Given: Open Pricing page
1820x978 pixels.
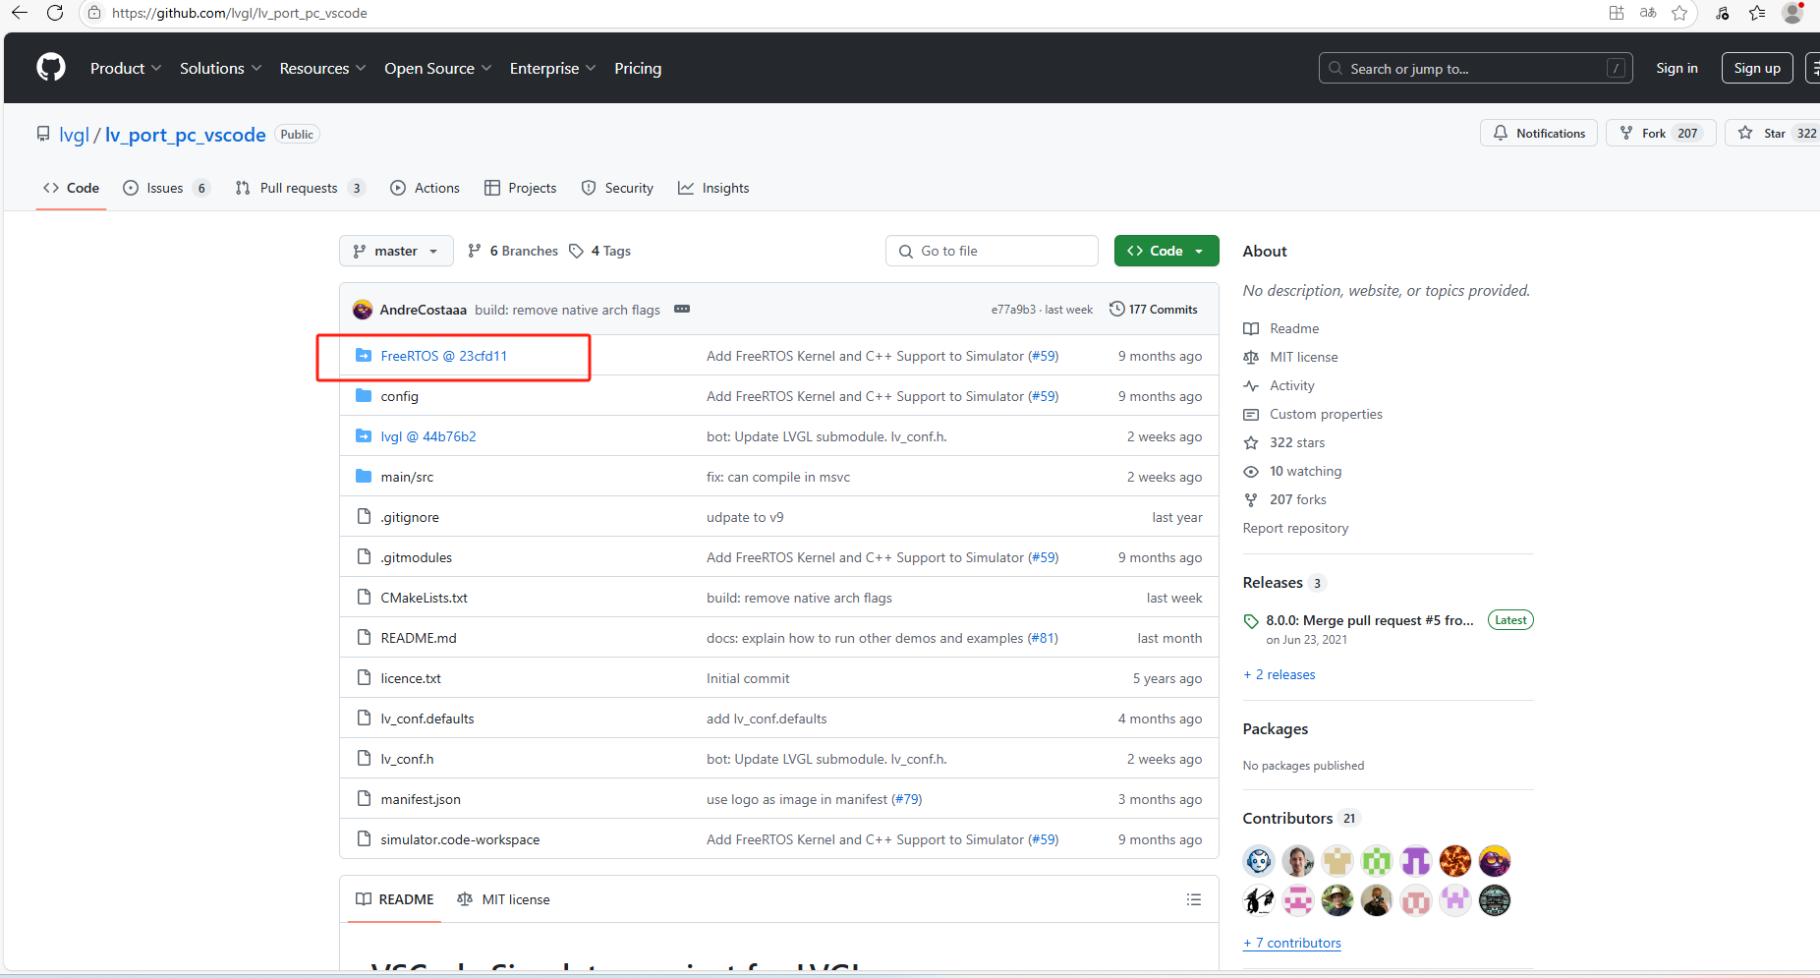Looking at the screenshot, I should [x=638, y=68].
